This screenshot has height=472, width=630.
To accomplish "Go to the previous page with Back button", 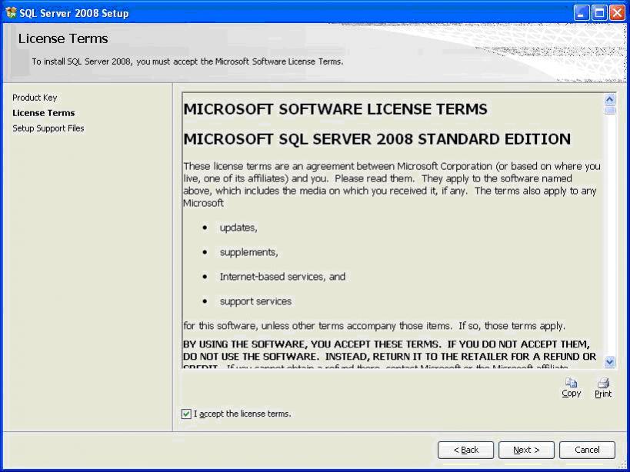I will [x=465, y=450].
